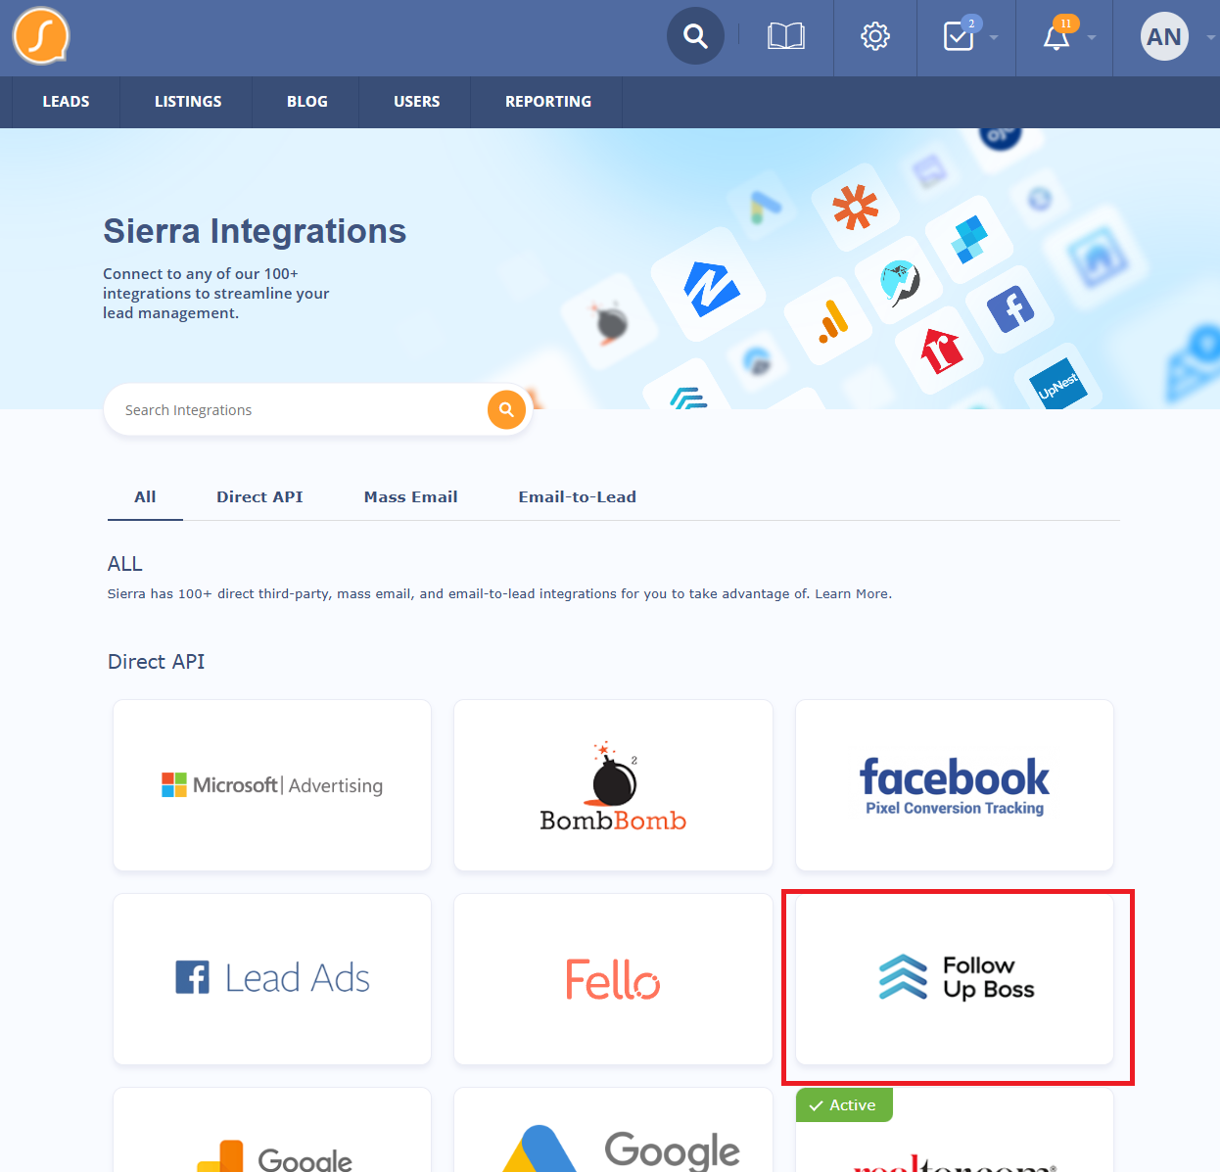1220x1172 pixels.
Task: Expand the tasks dropdown arrow
Action: [x=994, y=38]
